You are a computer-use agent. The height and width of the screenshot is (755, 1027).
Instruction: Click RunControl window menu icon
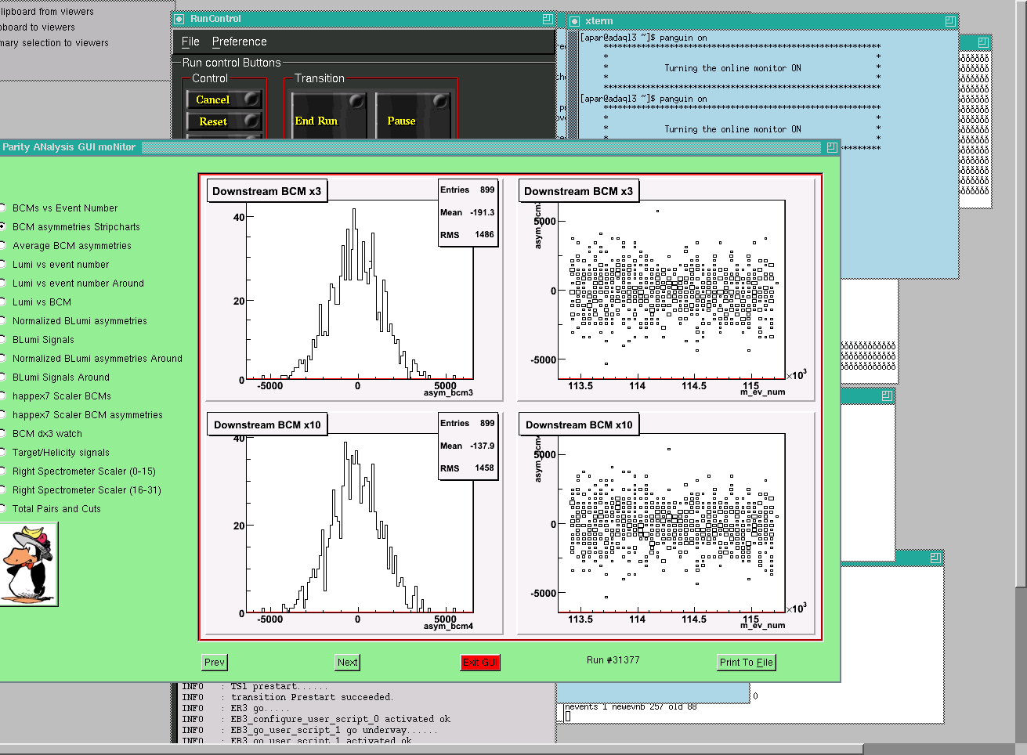point(179,19)
